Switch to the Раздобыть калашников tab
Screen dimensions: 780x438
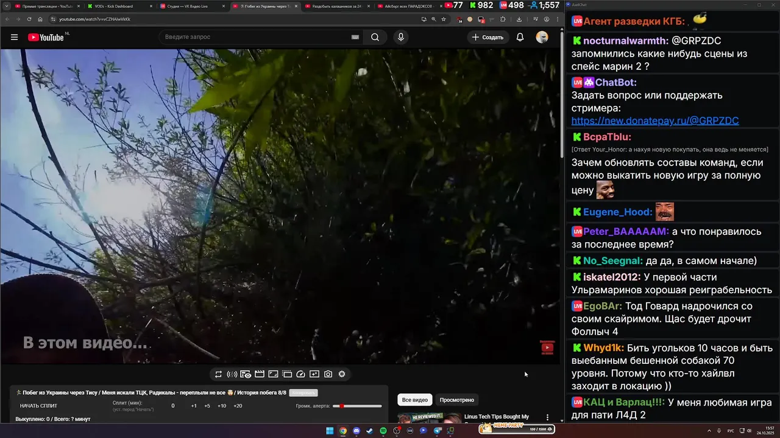tap(336, 6)
